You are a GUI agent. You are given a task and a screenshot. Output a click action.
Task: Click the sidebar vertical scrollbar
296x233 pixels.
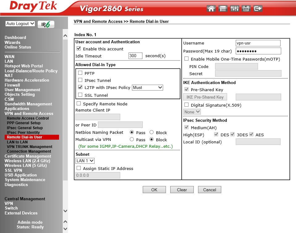(65, 124)
